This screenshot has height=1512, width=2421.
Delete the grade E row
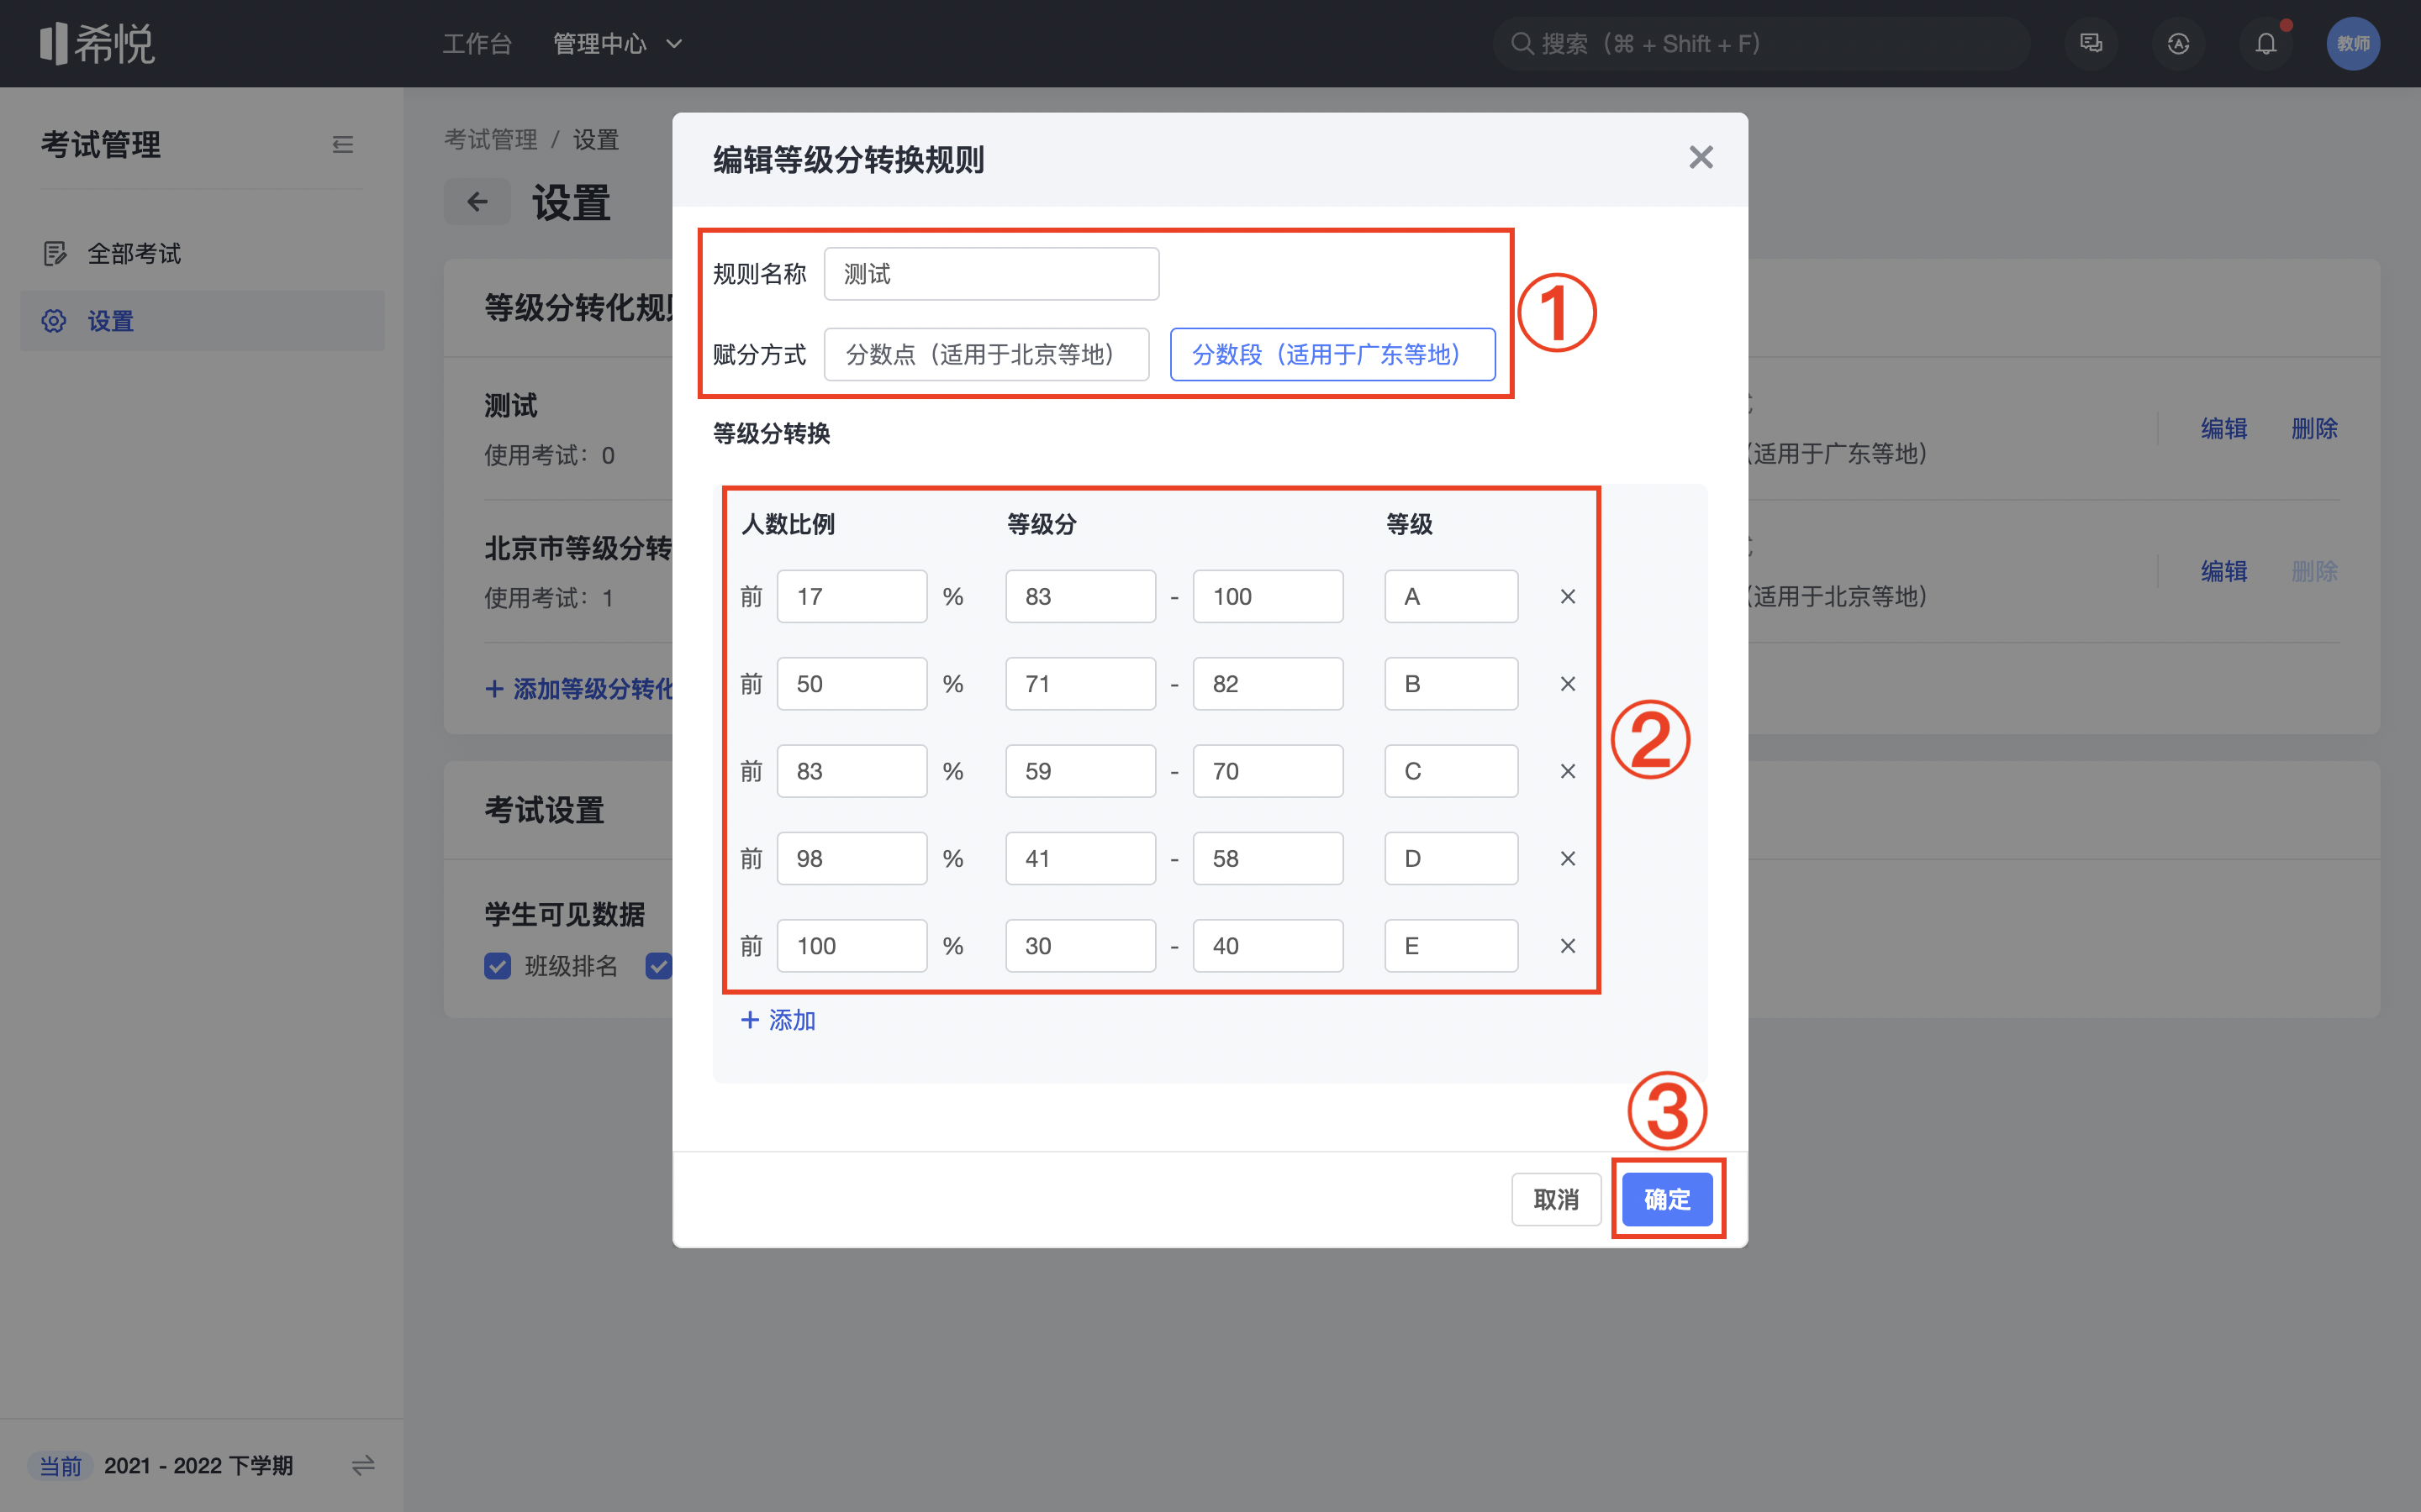click(1568, 946)
